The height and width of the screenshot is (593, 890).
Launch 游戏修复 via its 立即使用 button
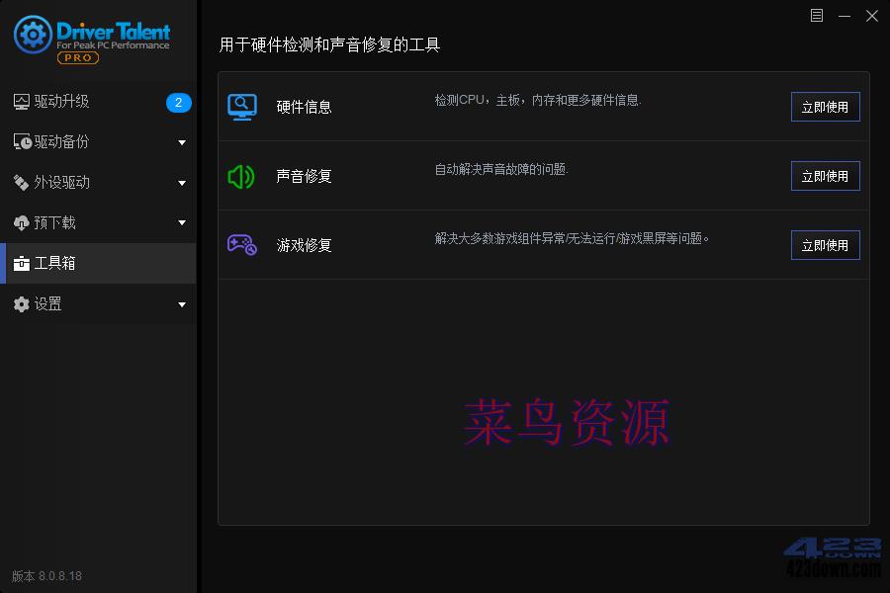coord(825,244)
